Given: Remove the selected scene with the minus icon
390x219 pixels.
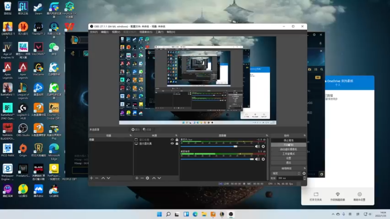Looking at the screenshot, I should tap(97, 178).
